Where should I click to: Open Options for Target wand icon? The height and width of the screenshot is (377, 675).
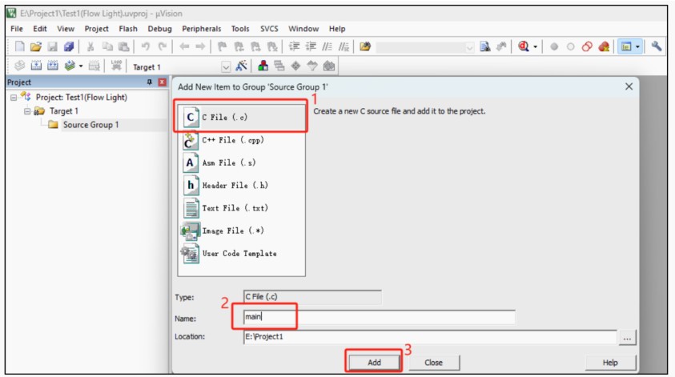click(x=241, y=66)
